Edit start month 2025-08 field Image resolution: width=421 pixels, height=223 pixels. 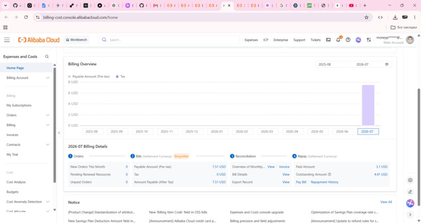[324, 65]
